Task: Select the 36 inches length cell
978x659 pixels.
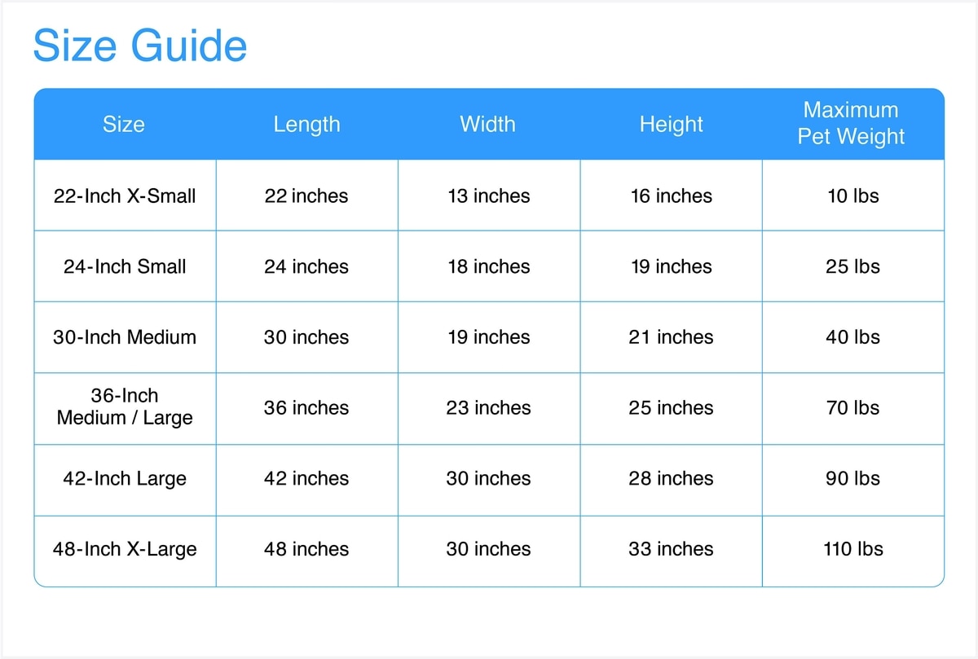Action: [306, 407]
